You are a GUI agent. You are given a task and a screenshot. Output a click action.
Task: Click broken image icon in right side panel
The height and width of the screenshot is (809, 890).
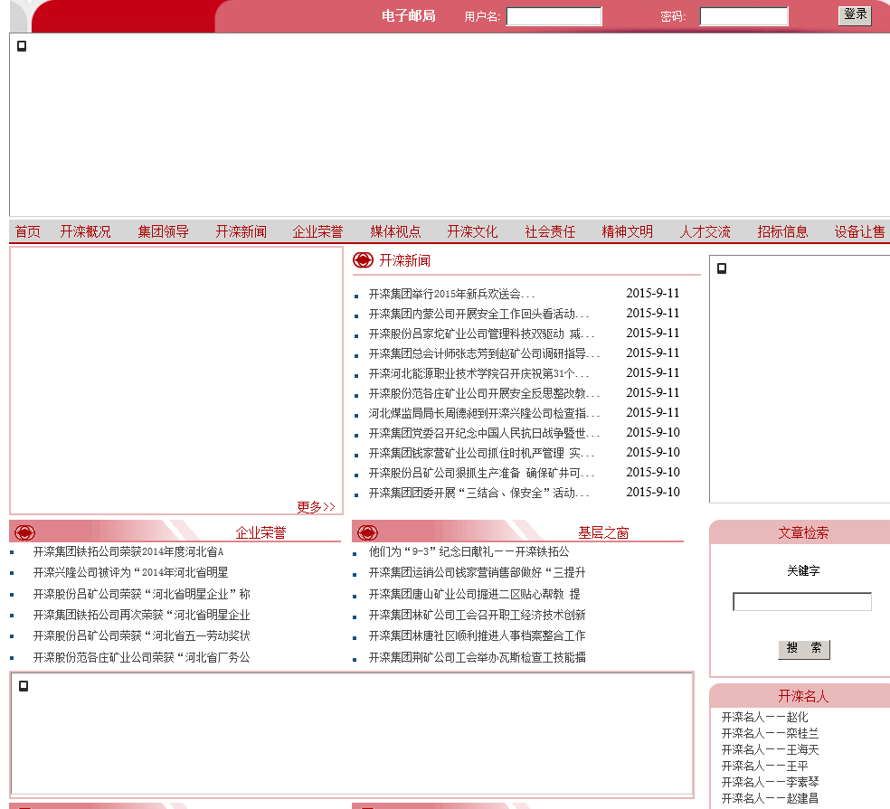(x=722, y=268)
